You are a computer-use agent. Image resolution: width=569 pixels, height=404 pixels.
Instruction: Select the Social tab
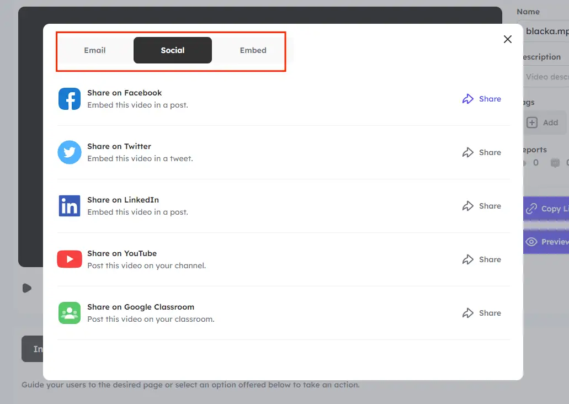pyautogui.click(x=173, y=50)
